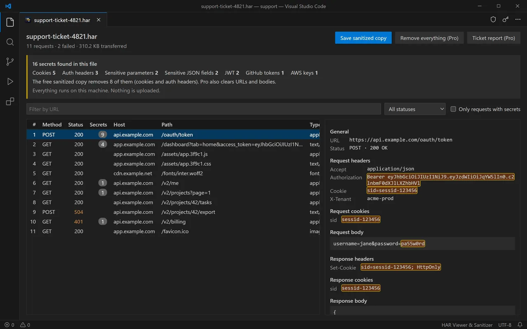Click the Path column header
The image size is (527, 329).
(x=167, y=125)
